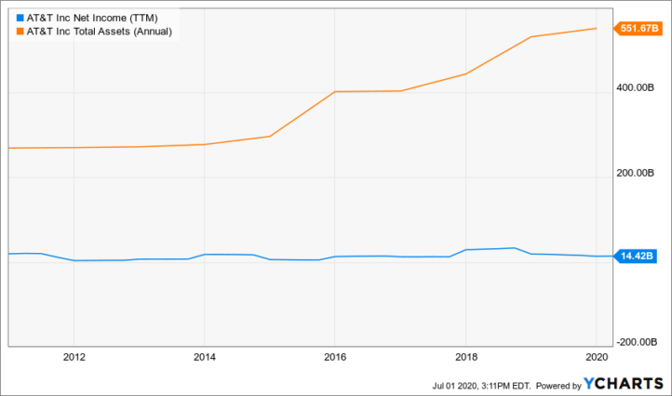Click the 2012 x-axis label
Viewport: 672px width, 396px height.
tap(74, 357)
